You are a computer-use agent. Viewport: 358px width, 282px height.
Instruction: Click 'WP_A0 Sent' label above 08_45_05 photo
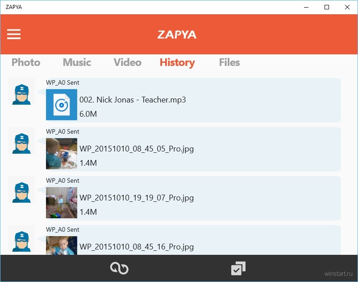62,131
